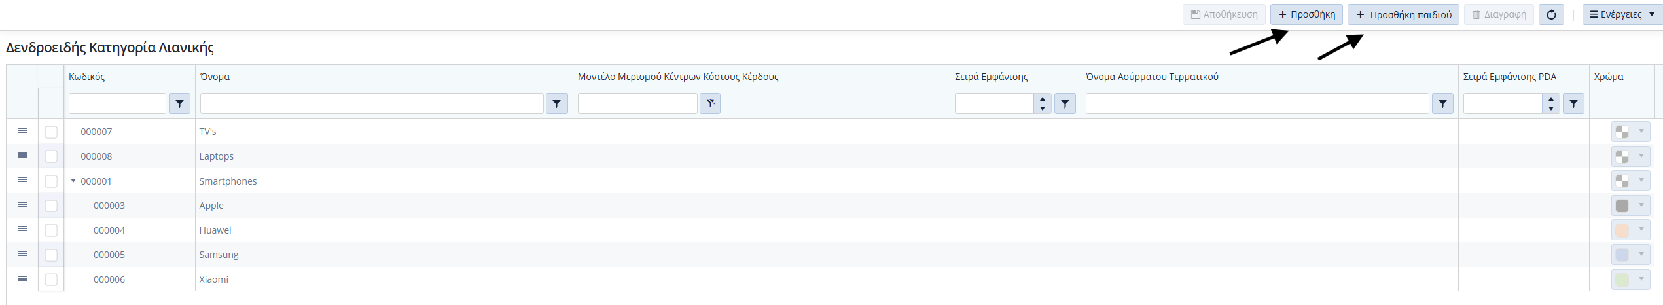Screen dimensions: 1663x305
Task: Click light blue swatch of Samsung row
Action: click(x=1622, y=255)
